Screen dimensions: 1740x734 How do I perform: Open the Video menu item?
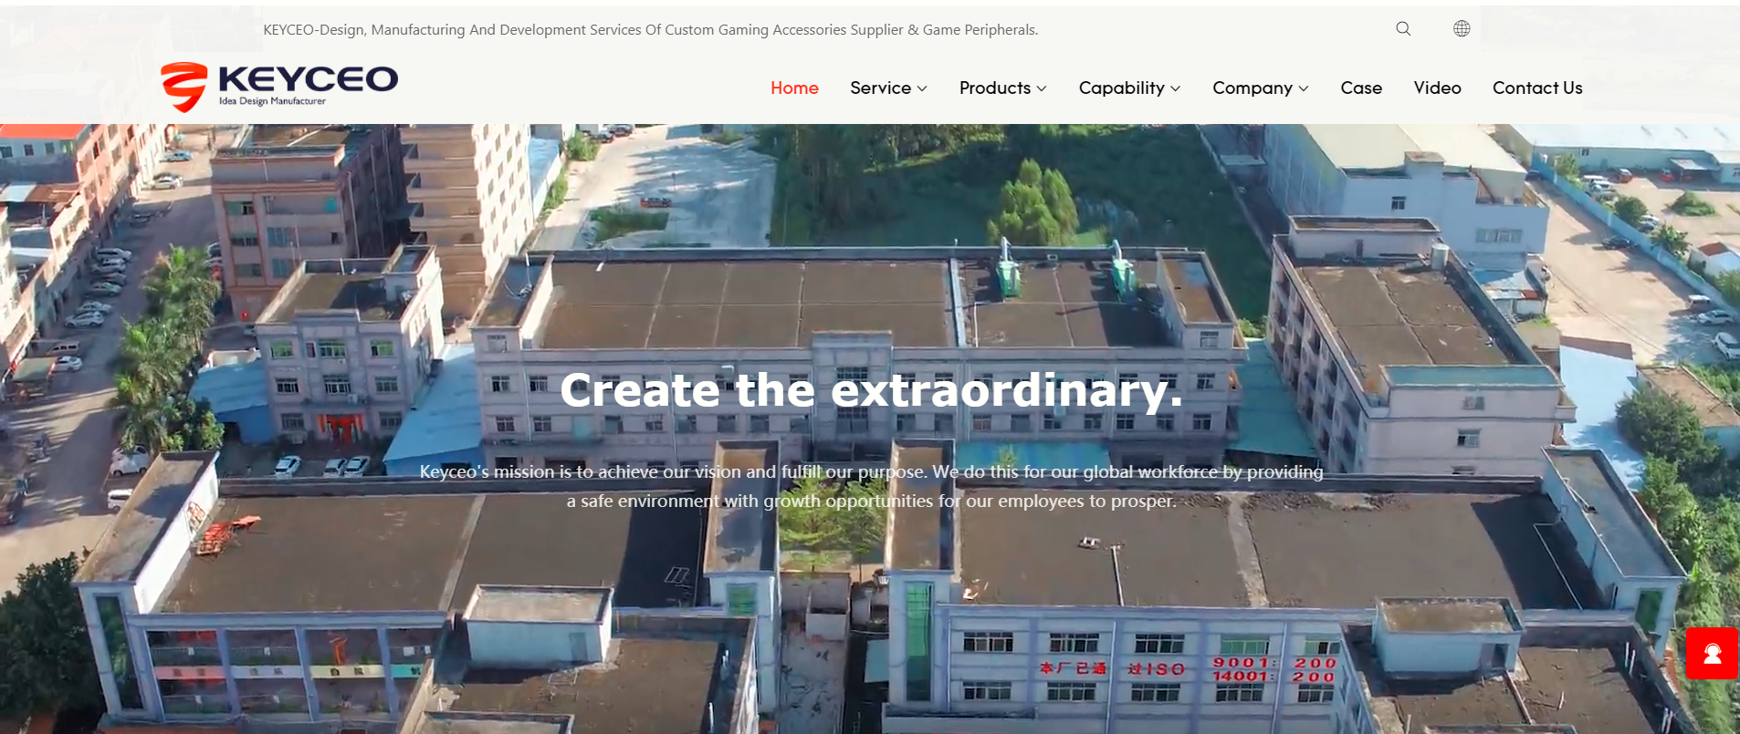(x=1437, y=88)
